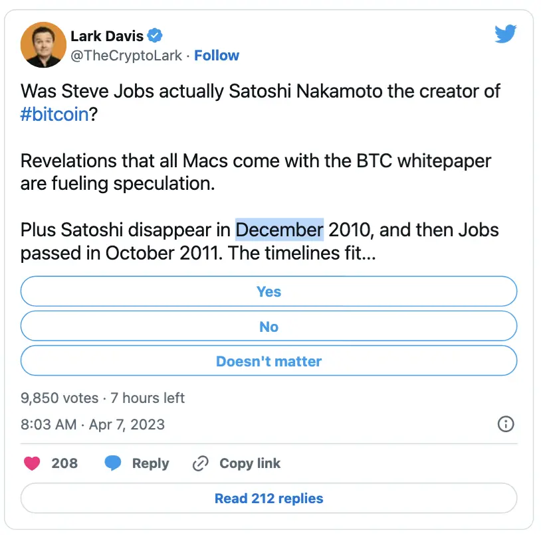Click the 208 likes count
The image size is (541, 535).
click(64, 463)
